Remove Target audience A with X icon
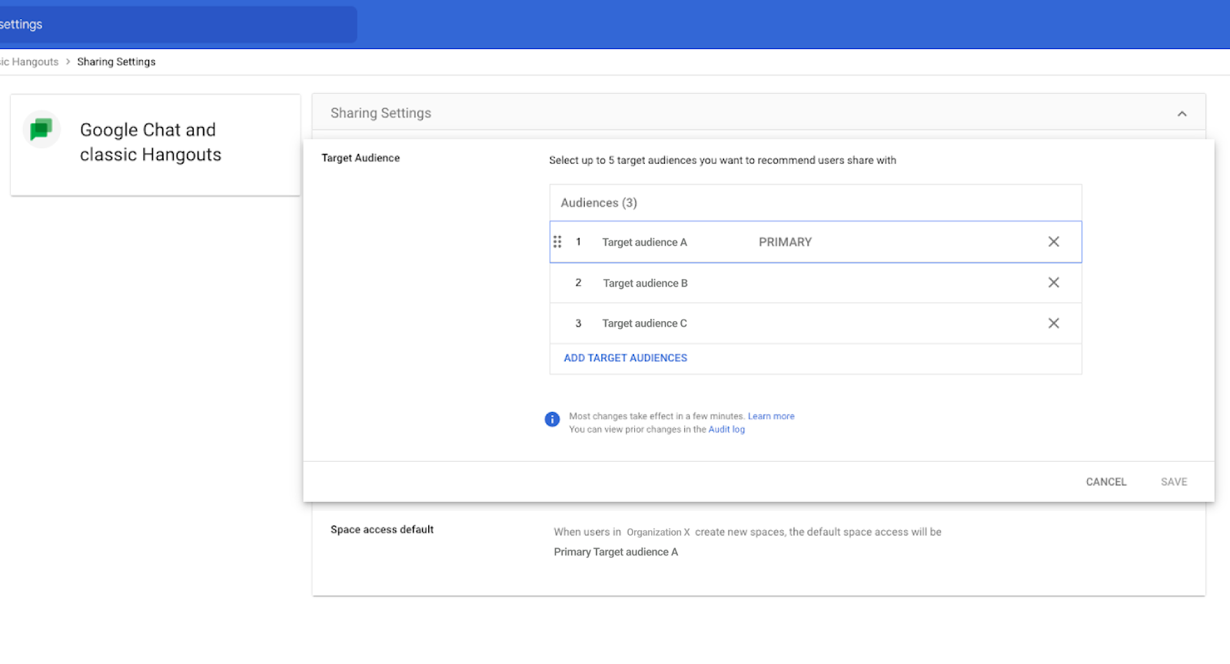Screen dimensions: 1230x664 click(1054, 241)
